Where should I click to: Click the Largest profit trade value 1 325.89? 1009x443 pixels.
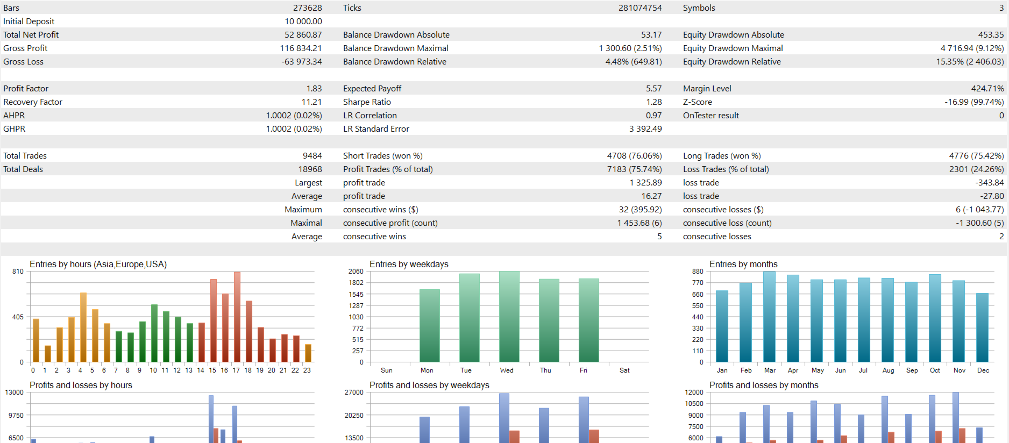coord(645,183)
